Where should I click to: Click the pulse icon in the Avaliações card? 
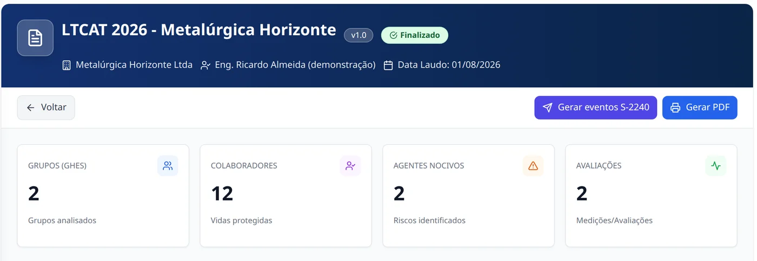pyautogui.click(x=716, y=166)
